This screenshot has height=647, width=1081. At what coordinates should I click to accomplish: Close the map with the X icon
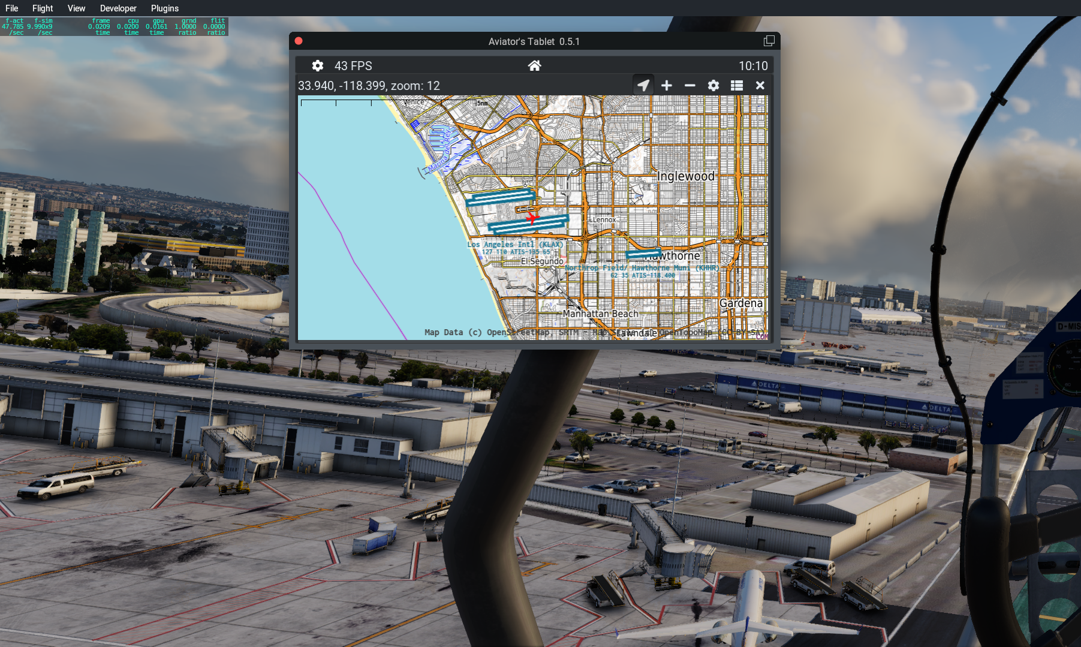click(760, 86)
